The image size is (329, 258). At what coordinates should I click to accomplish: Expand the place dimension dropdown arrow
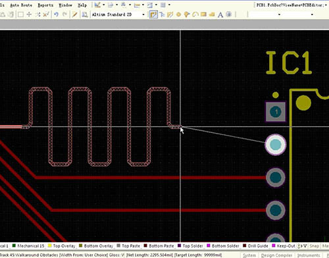[x=143, y=5]
